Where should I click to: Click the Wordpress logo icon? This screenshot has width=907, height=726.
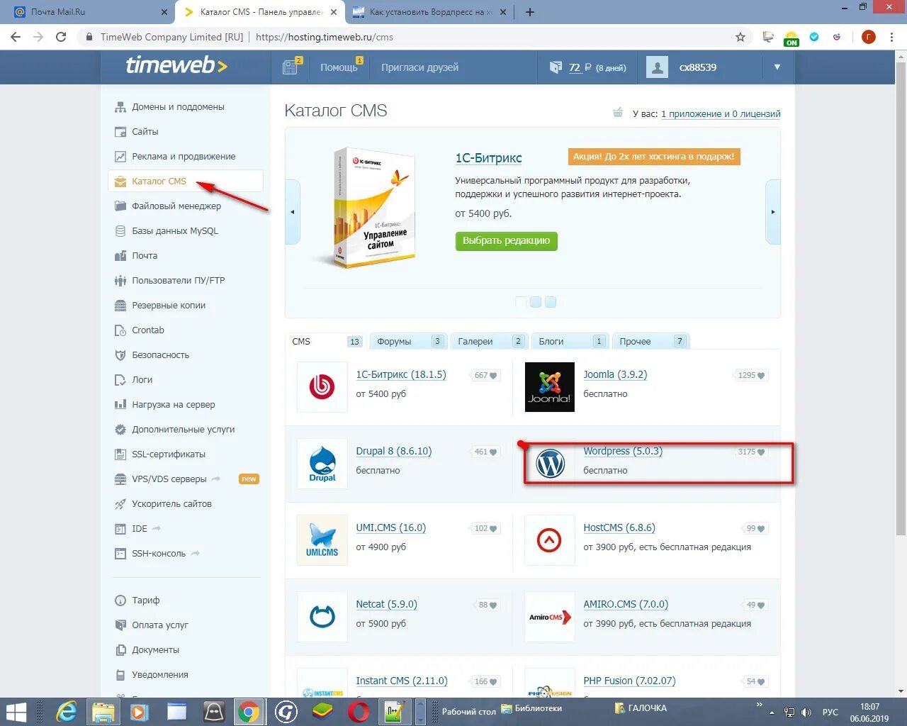pos(550,464)
